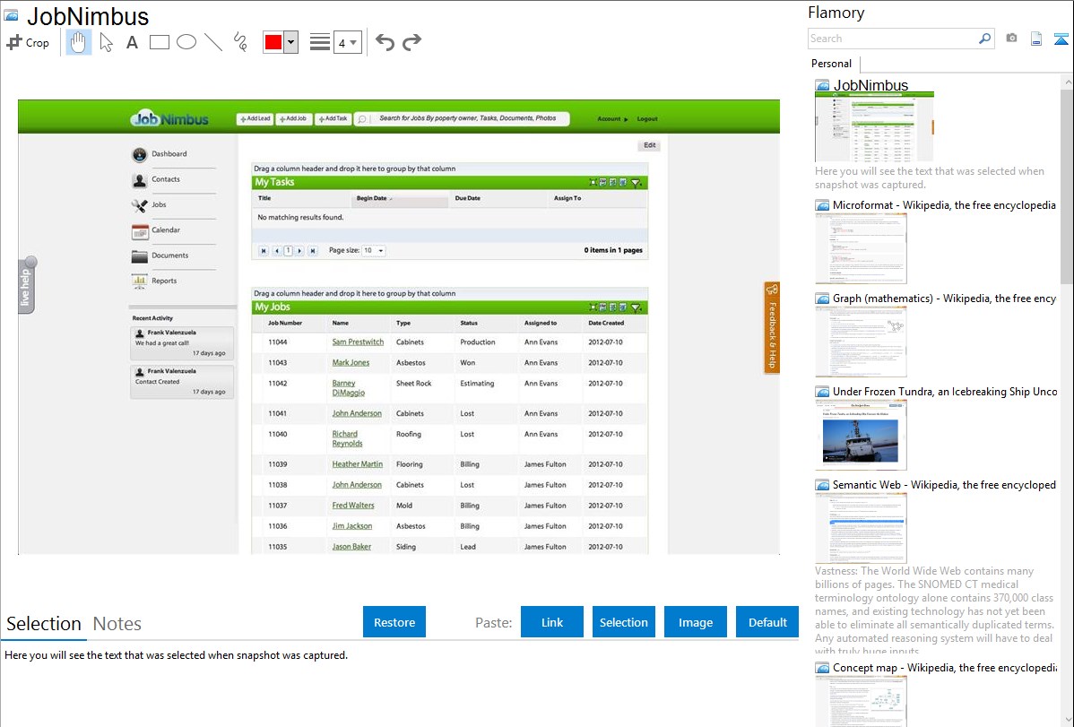Switch to the Notes tab
This screenshot has height=727, width=1074.
pyautogui.click(x=117, y=624)
